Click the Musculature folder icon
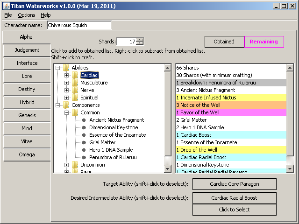This screenshot has width=299, height=224. point(75,83)
